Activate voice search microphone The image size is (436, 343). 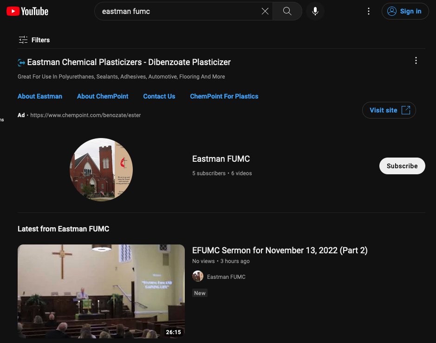[x=315, y=11]
